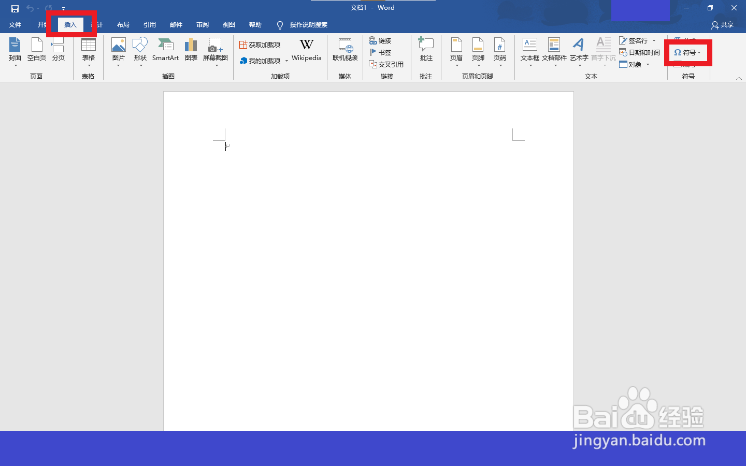The image size is (746, 466).
Task: Insert a 图表 chart
Action: 191,50
